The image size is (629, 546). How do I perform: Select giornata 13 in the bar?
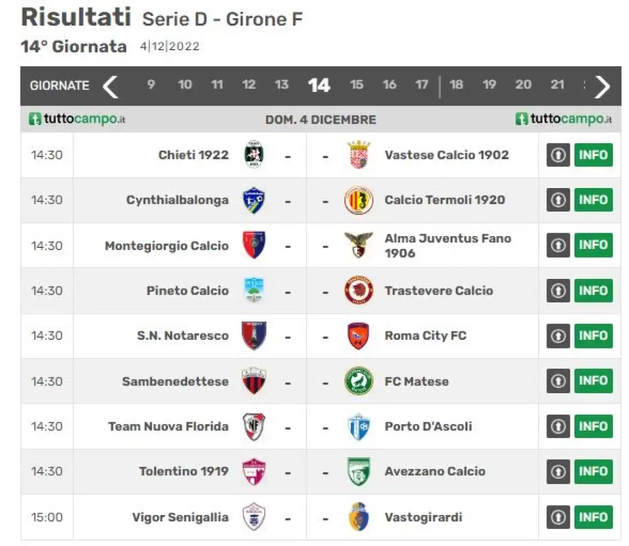282,85
